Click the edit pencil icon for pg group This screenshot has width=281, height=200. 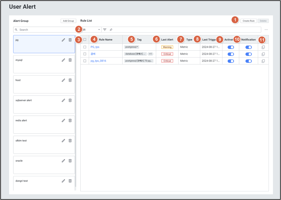coord(63,40)
